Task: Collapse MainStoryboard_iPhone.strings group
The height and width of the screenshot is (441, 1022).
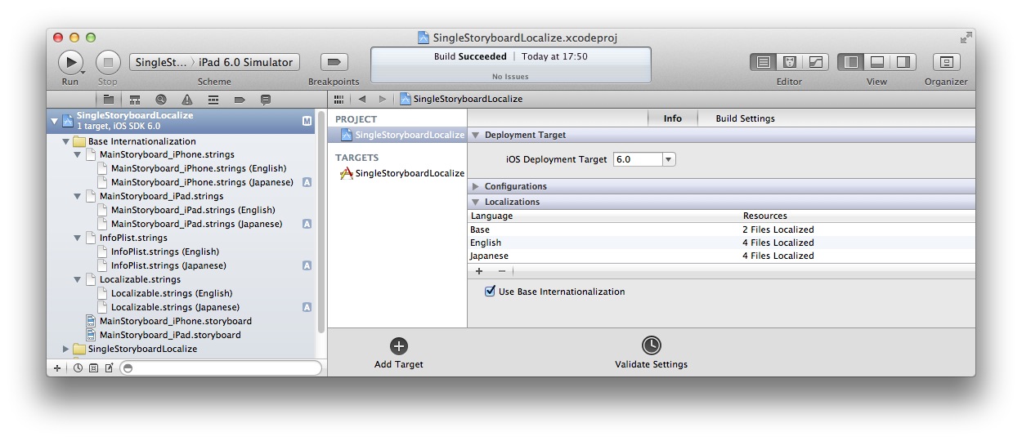Action: pos(78,155)
